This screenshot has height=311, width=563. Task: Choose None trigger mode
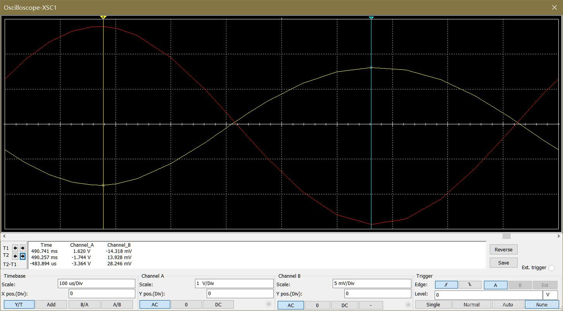[x=542, y=304]
